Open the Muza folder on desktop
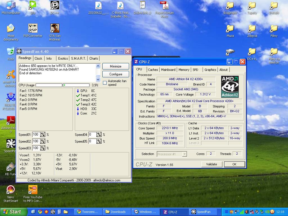 coord(230,28)
